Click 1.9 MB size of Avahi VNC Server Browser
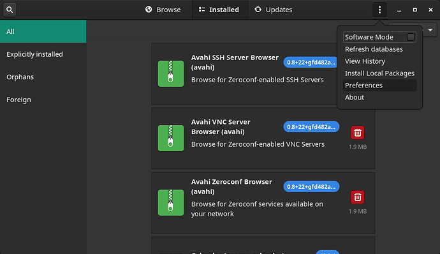 pyautogui.click(x=358, y=147)
